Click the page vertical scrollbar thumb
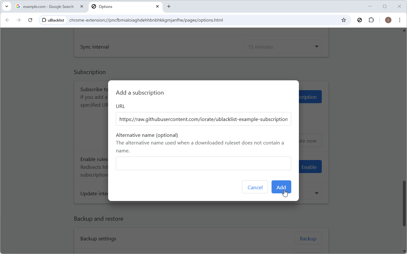This screenshot has width=407, height=254. point(404,203)
